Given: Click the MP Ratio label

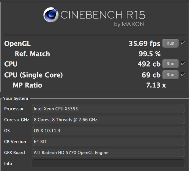Looking at the screenshot, I should (27, 85).
